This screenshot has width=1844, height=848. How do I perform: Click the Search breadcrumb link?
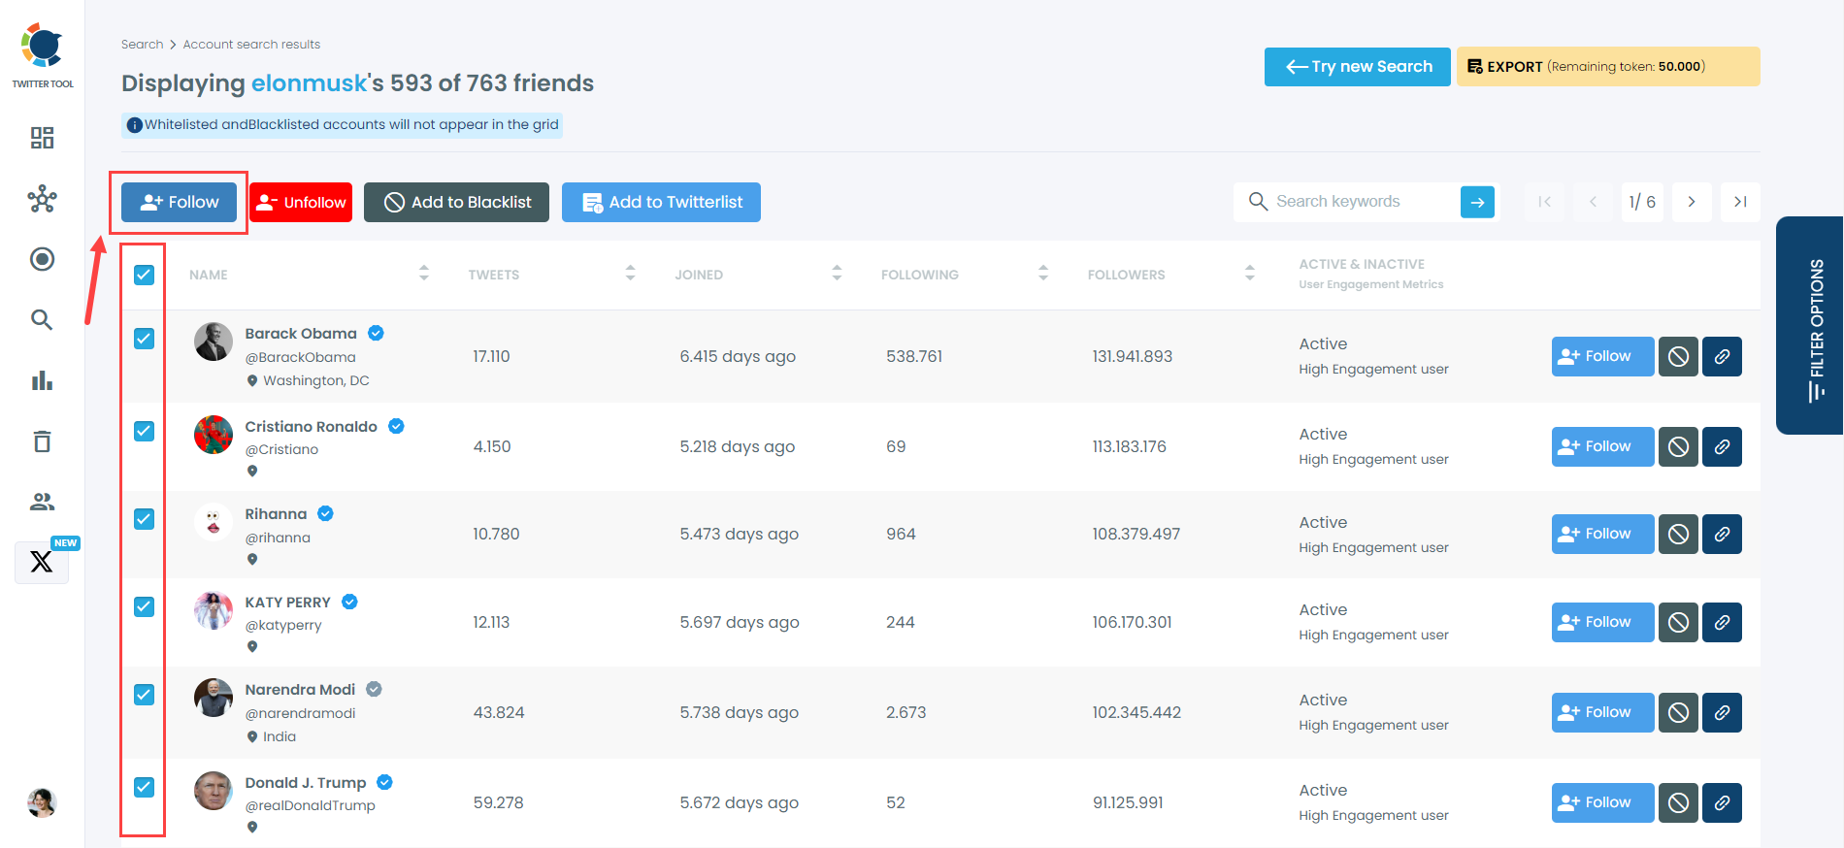(x=142, y=45)
